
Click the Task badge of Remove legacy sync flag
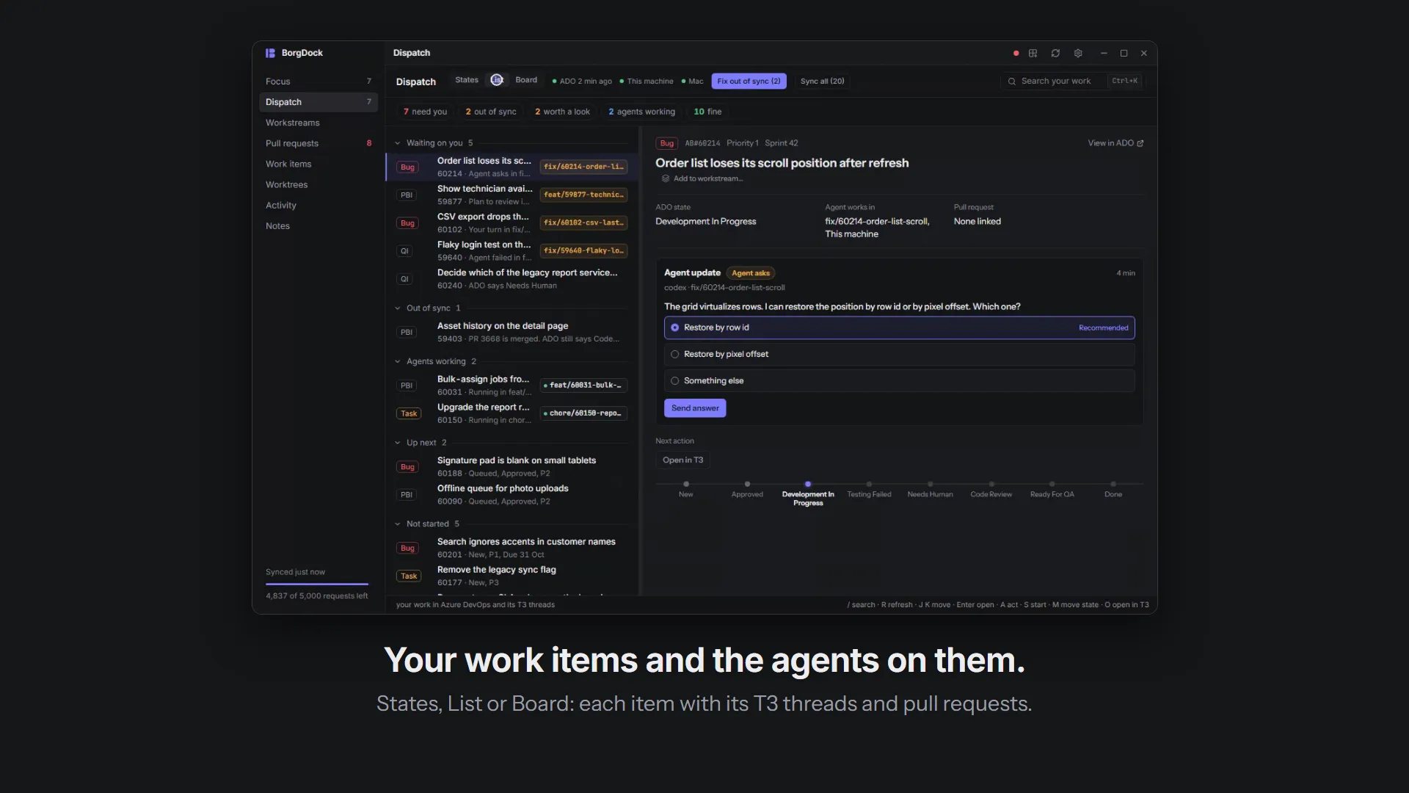pos(409,576)
